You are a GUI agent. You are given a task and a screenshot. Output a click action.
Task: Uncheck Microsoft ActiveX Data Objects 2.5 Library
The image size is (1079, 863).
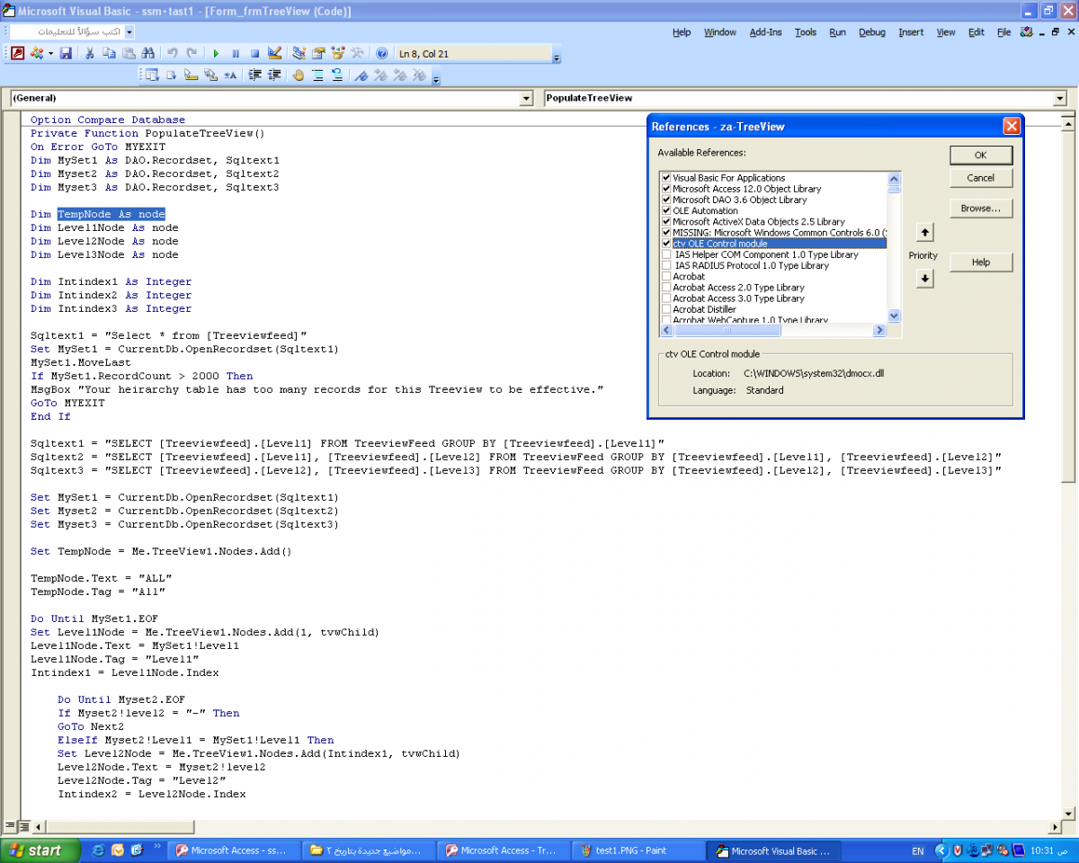pyautogui.click(x=666, y=221)
